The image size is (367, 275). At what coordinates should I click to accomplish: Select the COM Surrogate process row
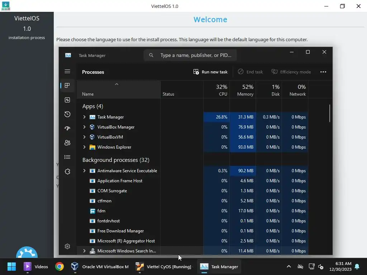tap(192, 191)
